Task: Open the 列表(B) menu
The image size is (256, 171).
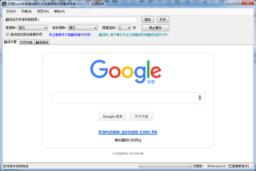Action: coord(27,12)
